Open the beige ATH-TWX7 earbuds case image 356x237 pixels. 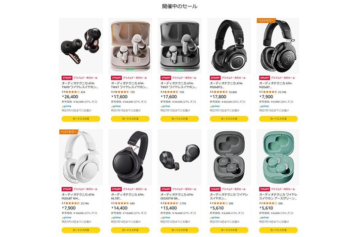click(x=130, y=46)
